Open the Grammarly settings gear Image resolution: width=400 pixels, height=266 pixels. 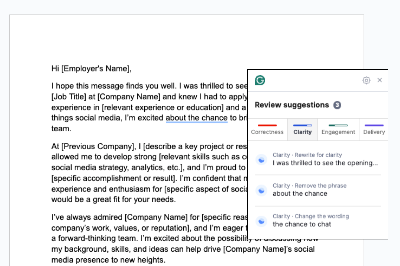click(367, 80)
